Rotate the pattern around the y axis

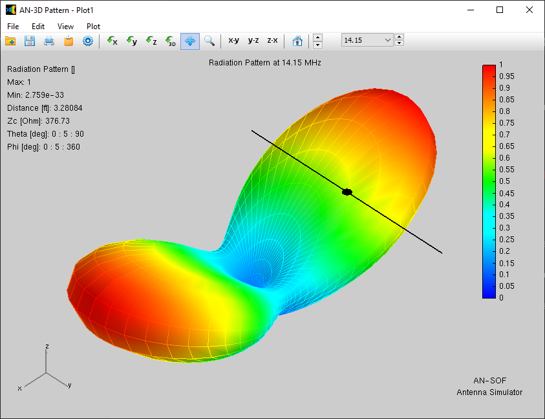[132, 41]
